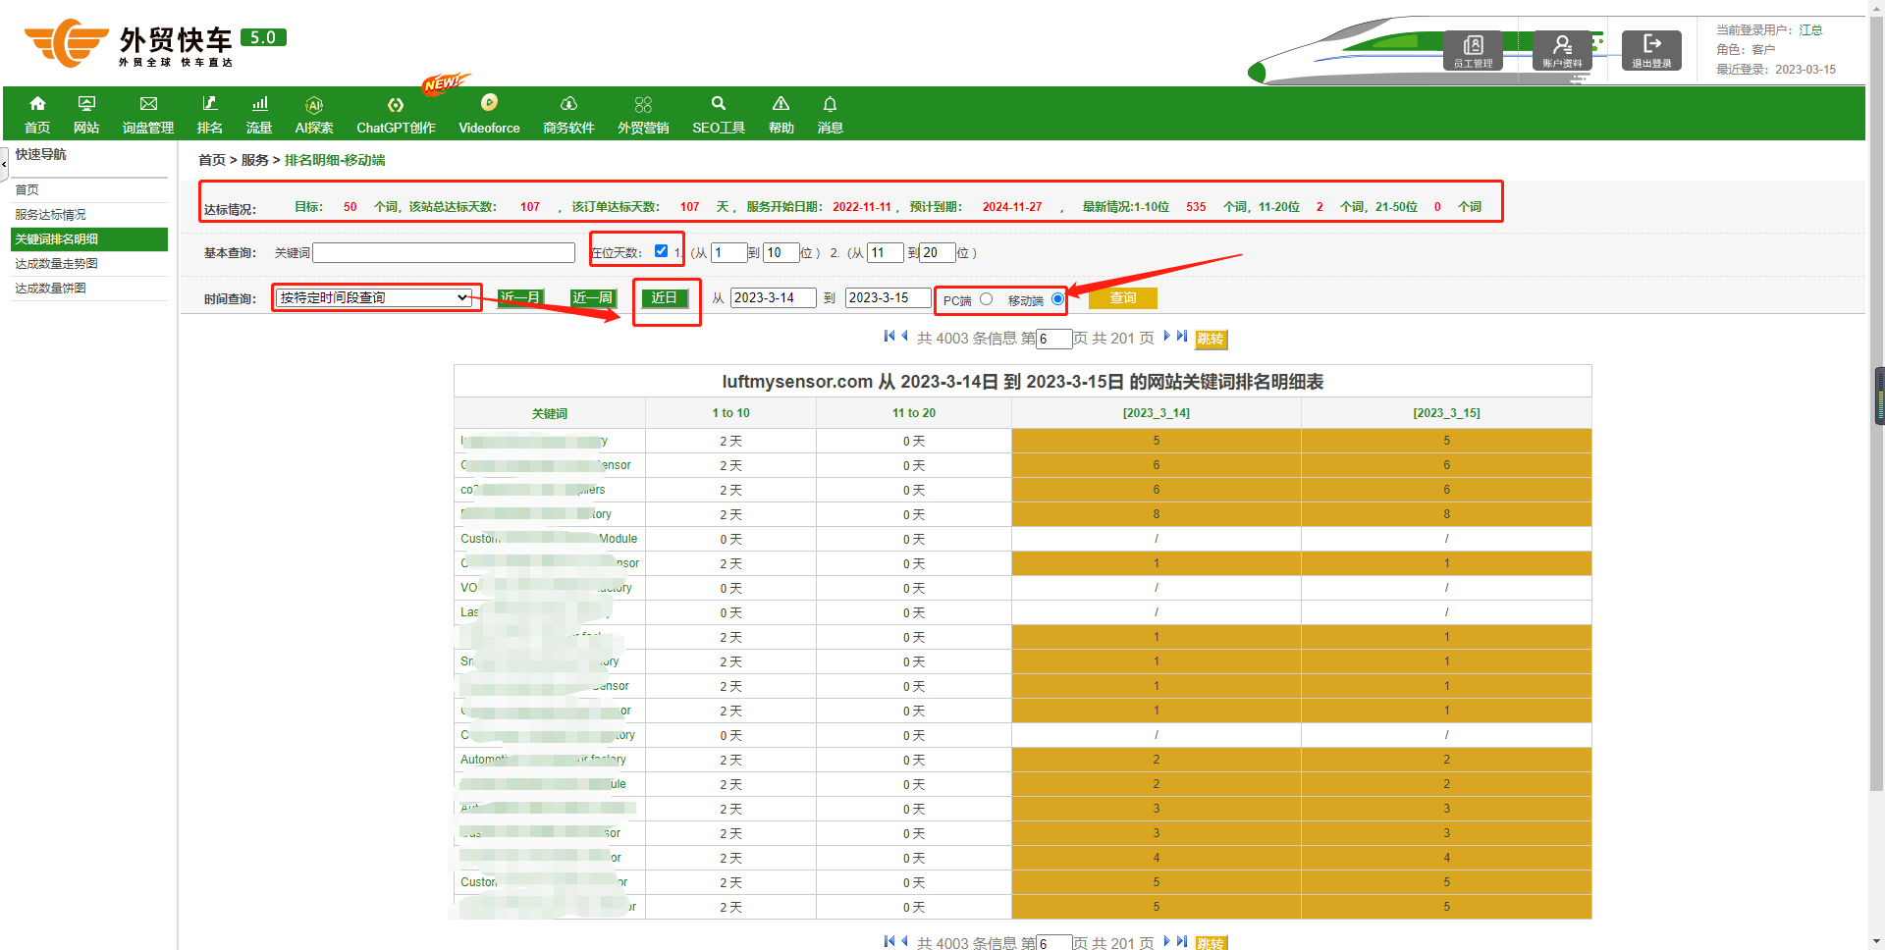Click the 近日 button
Viewport: 1885px width, 950px height.
pyautogui.click(x=665, y=297)
